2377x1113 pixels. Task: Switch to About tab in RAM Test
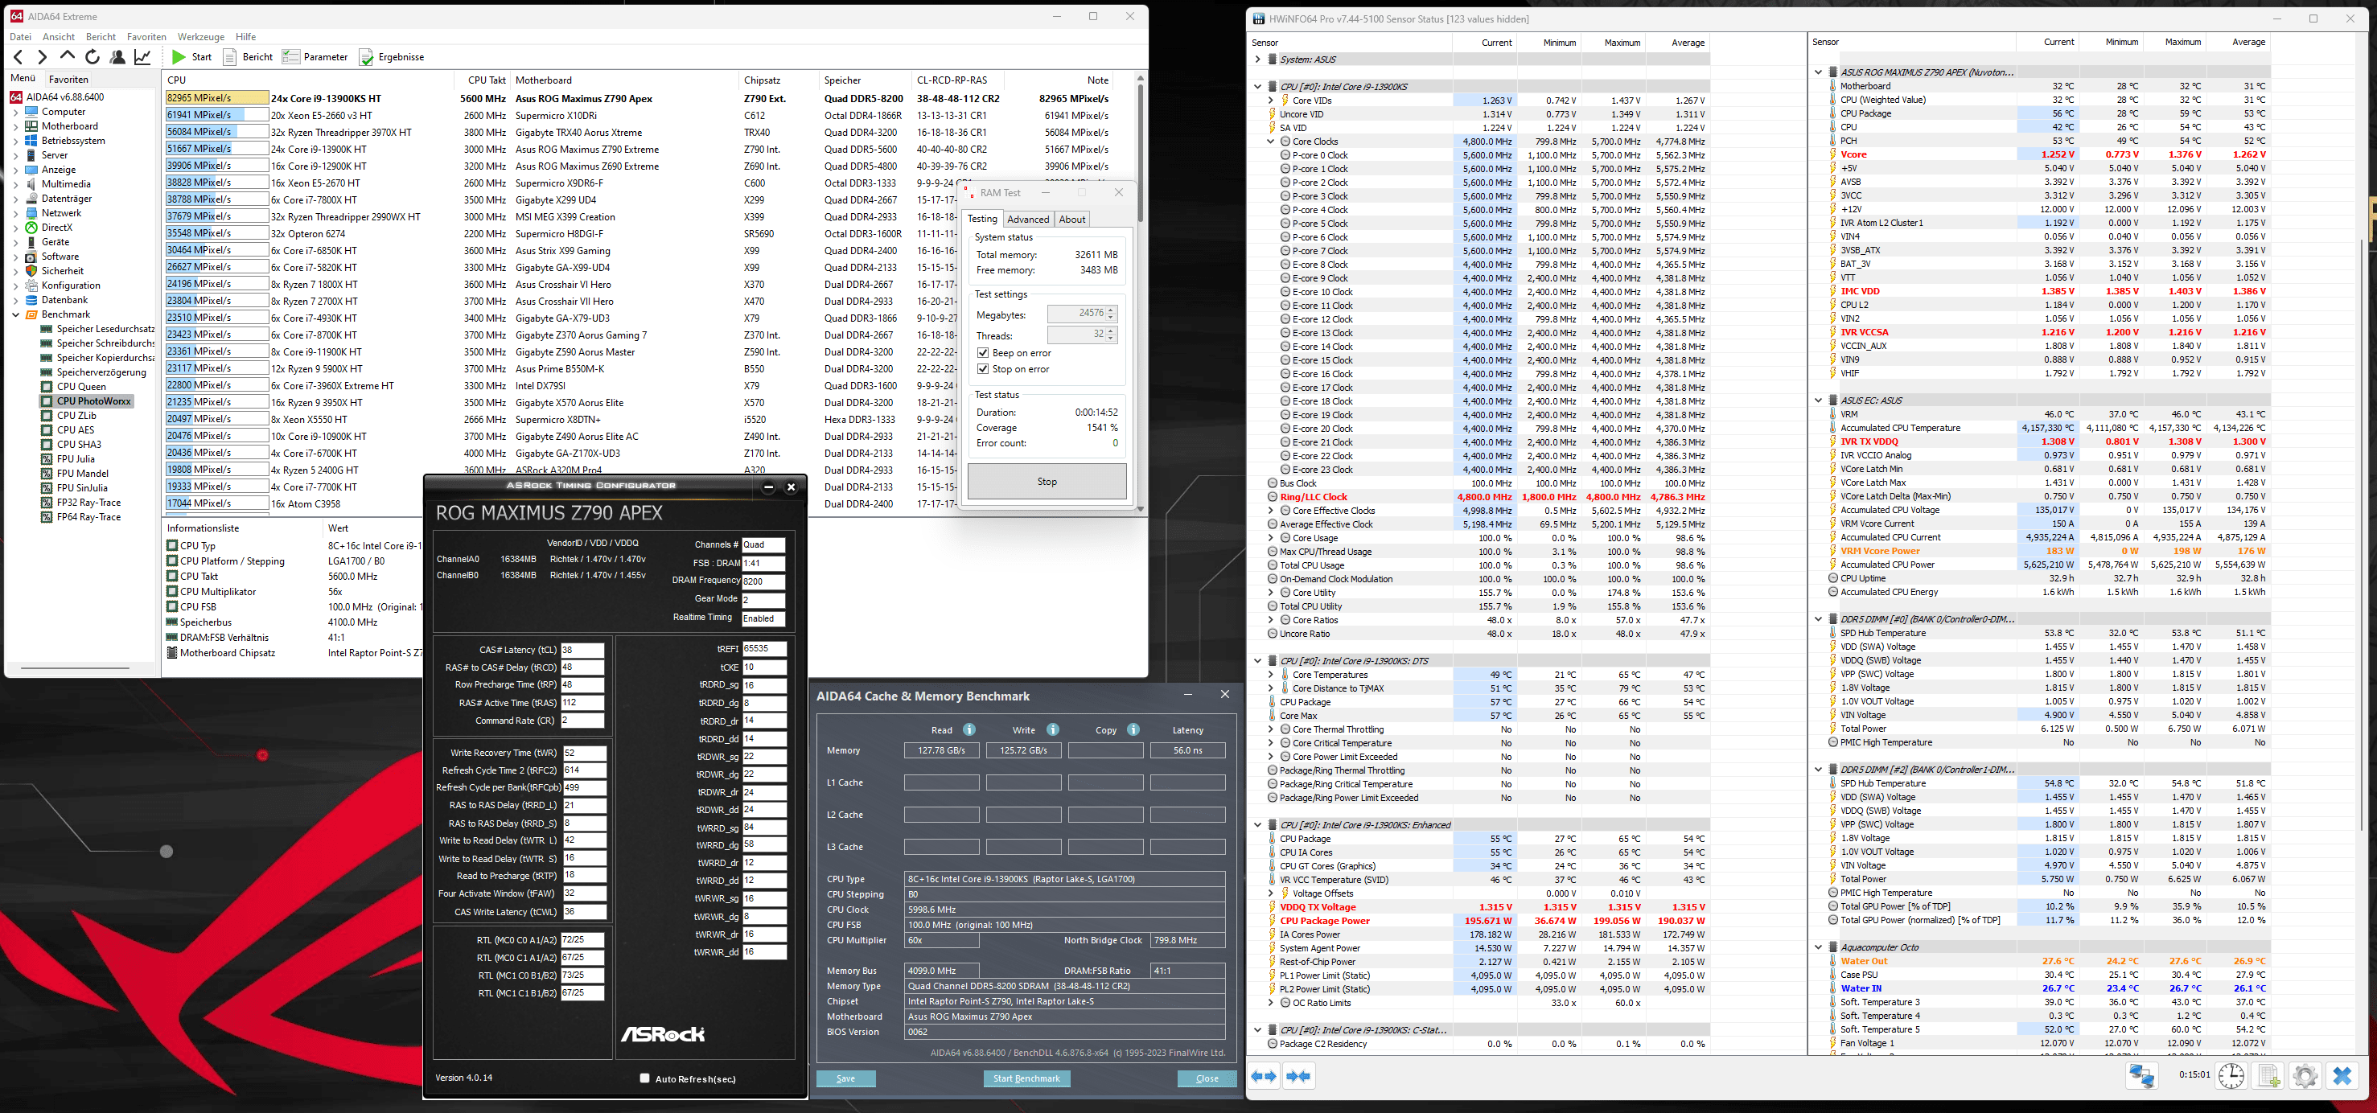tap(1071, 220)
